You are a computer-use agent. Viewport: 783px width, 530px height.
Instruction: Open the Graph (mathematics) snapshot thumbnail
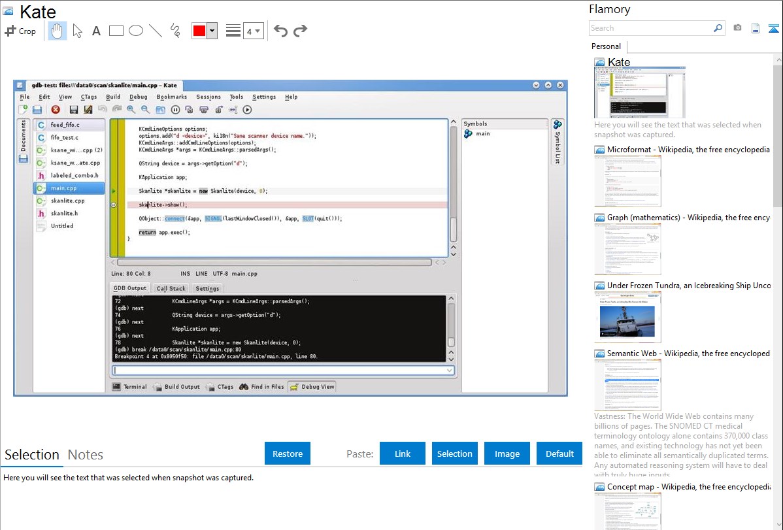(627, 249)
